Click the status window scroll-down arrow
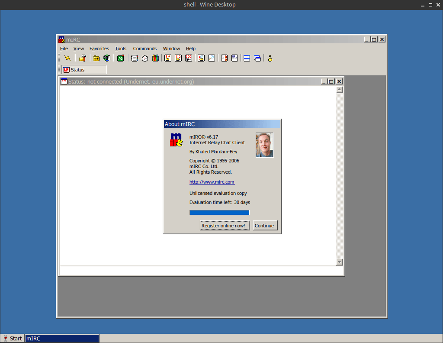 click(x=339, y=262)
